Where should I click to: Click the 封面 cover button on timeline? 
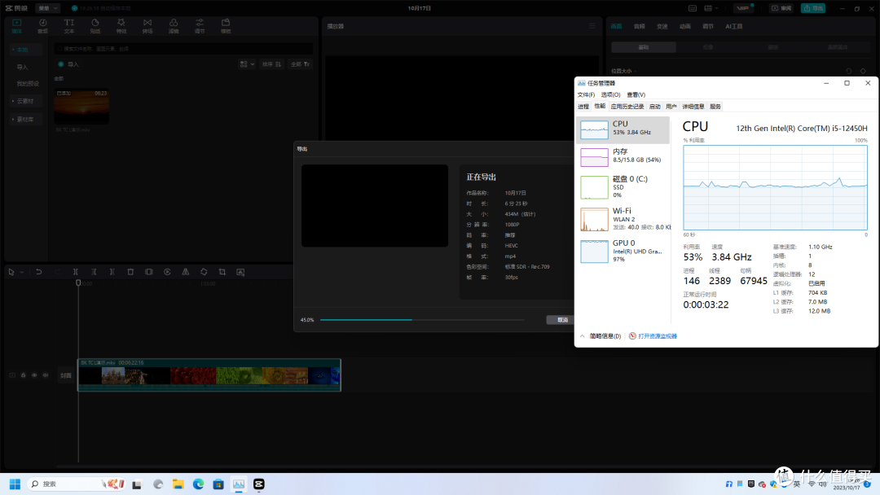pyautogui.click(x=66, y=375)
